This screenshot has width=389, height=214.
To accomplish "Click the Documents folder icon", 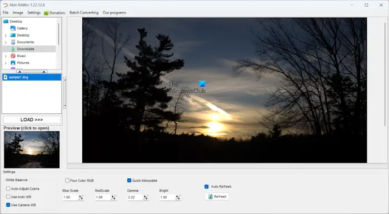I will click(x=13, y=42).
